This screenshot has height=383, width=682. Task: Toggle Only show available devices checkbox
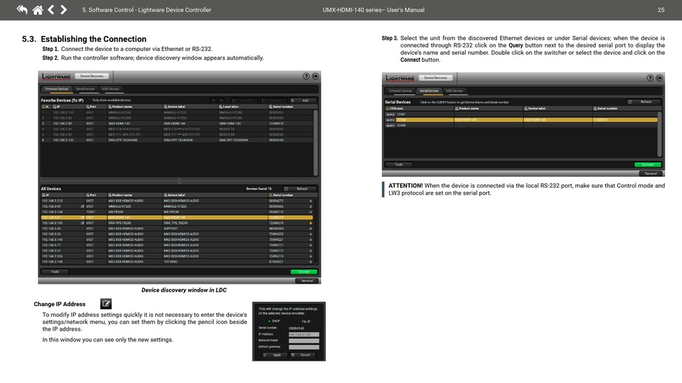click(90, 100)
